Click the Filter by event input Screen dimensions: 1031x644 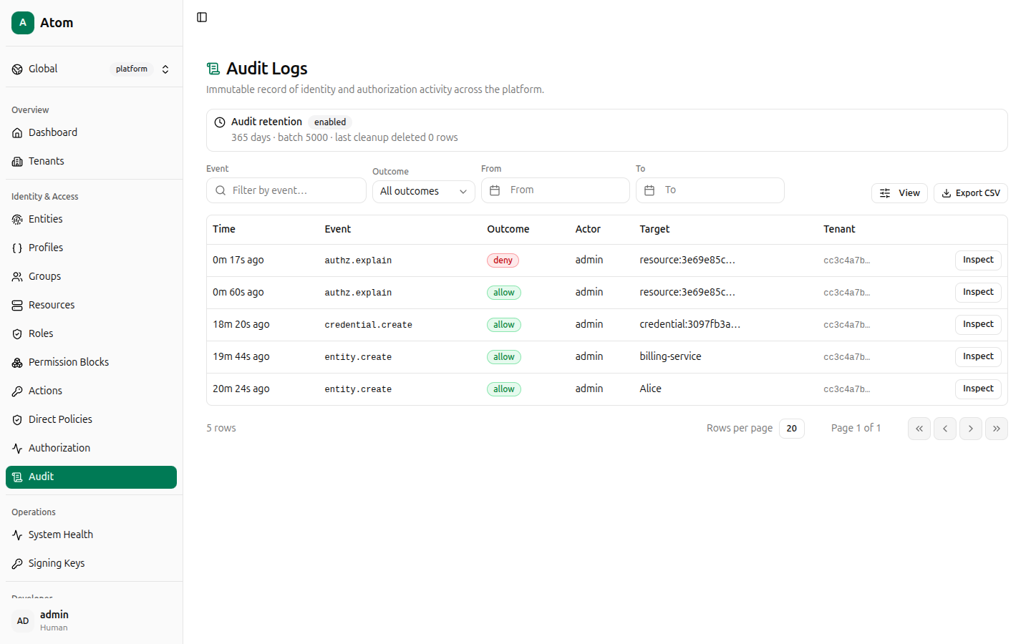tap(286, 190)
